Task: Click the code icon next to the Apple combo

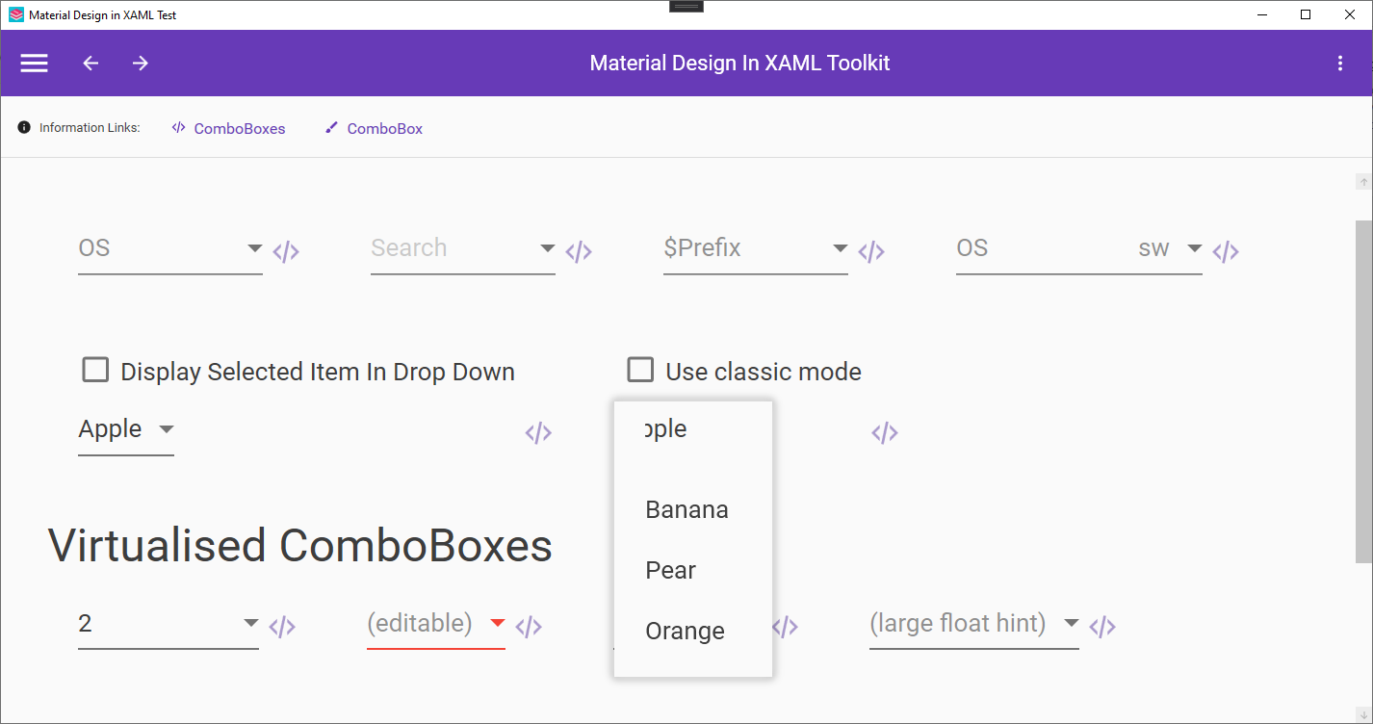Action: point(538,432)
